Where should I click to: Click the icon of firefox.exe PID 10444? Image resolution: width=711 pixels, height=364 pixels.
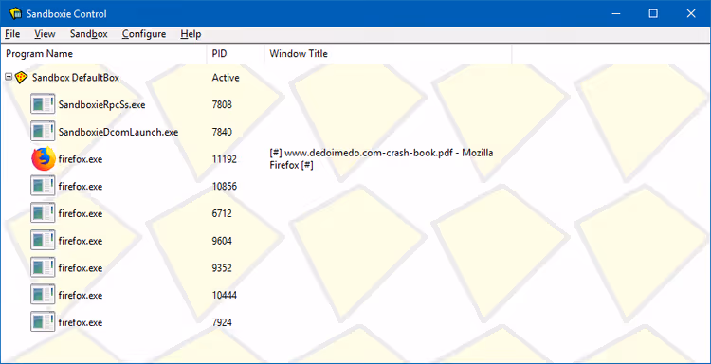point(43,295)
